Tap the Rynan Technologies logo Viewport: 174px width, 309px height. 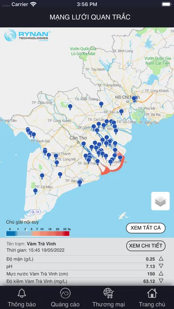[27, 35]
